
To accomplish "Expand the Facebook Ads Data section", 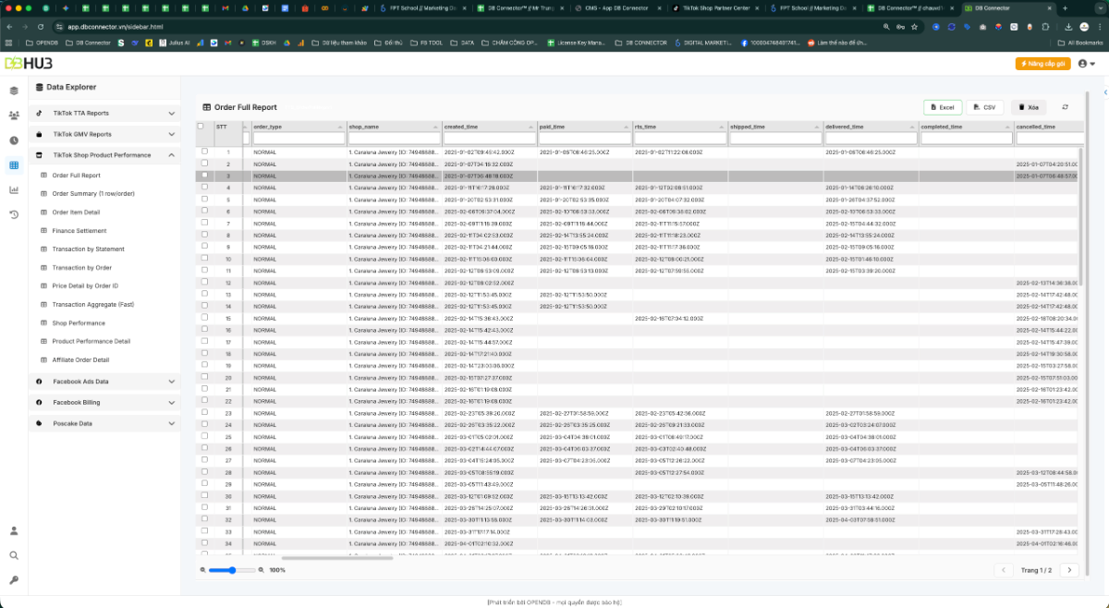I will pyautogui.click(x=104, y=381).
